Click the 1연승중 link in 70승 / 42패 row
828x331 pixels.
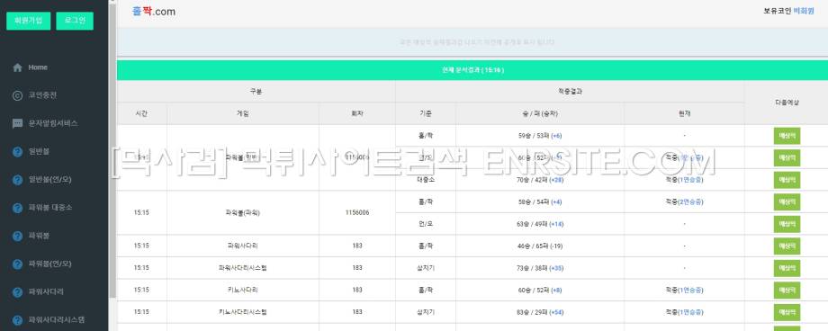click(690, 180)
